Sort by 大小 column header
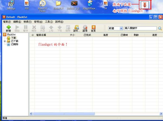The height and width of the screenshot is (121, 163). [x=68, y=35]
